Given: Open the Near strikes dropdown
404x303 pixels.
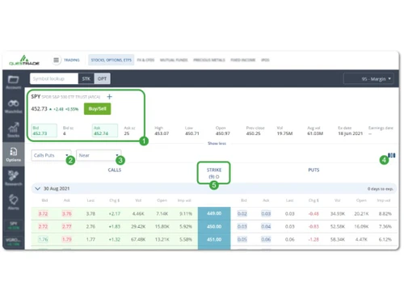Looking at the screenshot, I should point(99,155).
